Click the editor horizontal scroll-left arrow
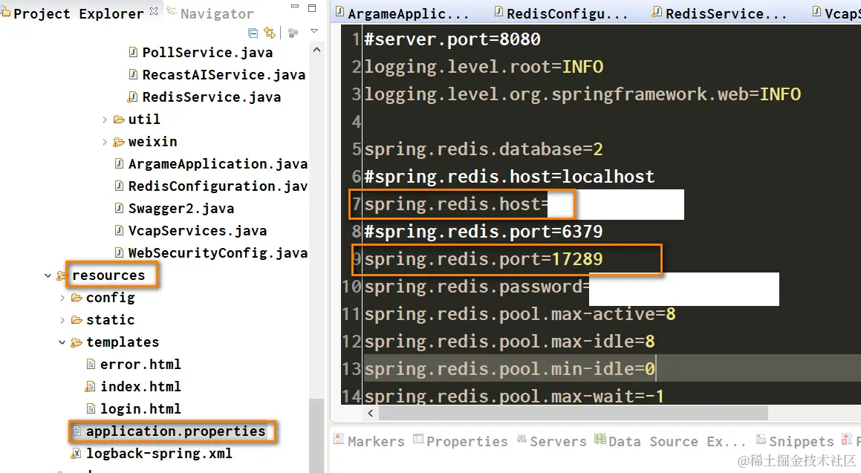 (370, 413)
